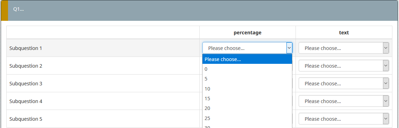
Task: Select option 0 in percentage list
Action: [247, 69]
